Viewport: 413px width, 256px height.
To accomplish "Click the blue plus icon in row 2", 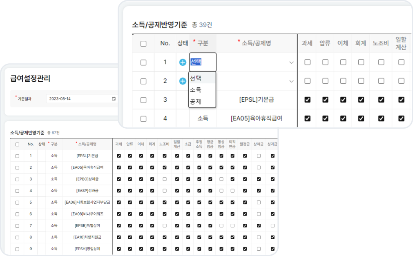I will (x=183, y=81).
